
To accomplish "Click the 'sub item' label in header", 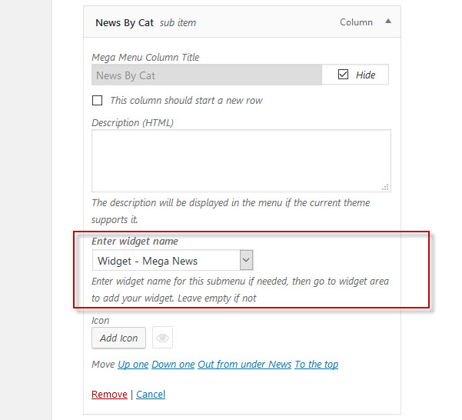I will [x=178, y=23].
